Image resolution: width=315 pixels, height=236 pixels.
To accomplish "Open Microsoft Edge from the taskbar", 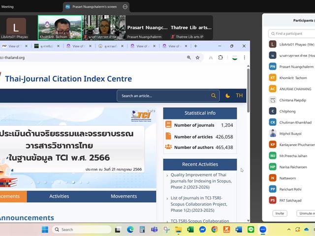I will (130, 230).
